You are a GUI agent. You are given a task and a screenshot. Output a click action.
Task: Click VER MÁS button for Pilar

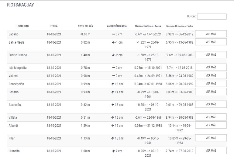[211, 138]
